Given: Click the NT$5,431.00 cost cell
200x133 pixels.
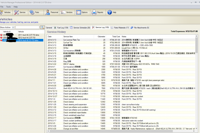Looking at the screenshot, I should 115,67.
